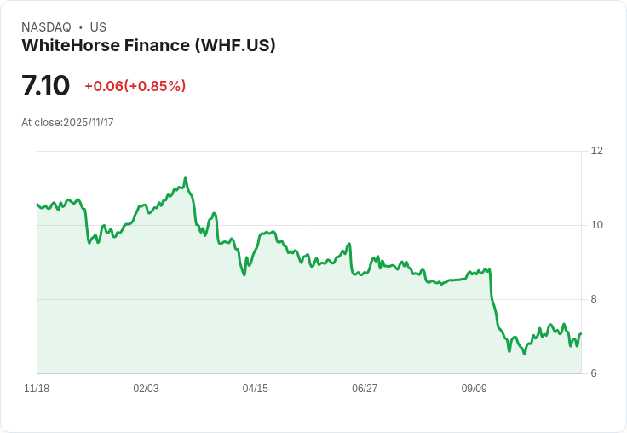Click the 10 y-axis label
The width and height of the screenshot is (627, 433).
click(x=597, y=225)
